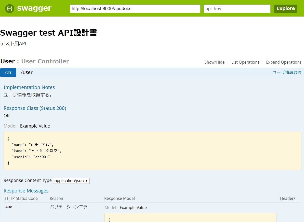
Task: Open the ユーザ情報取得 link
Action: pos(287,72)
